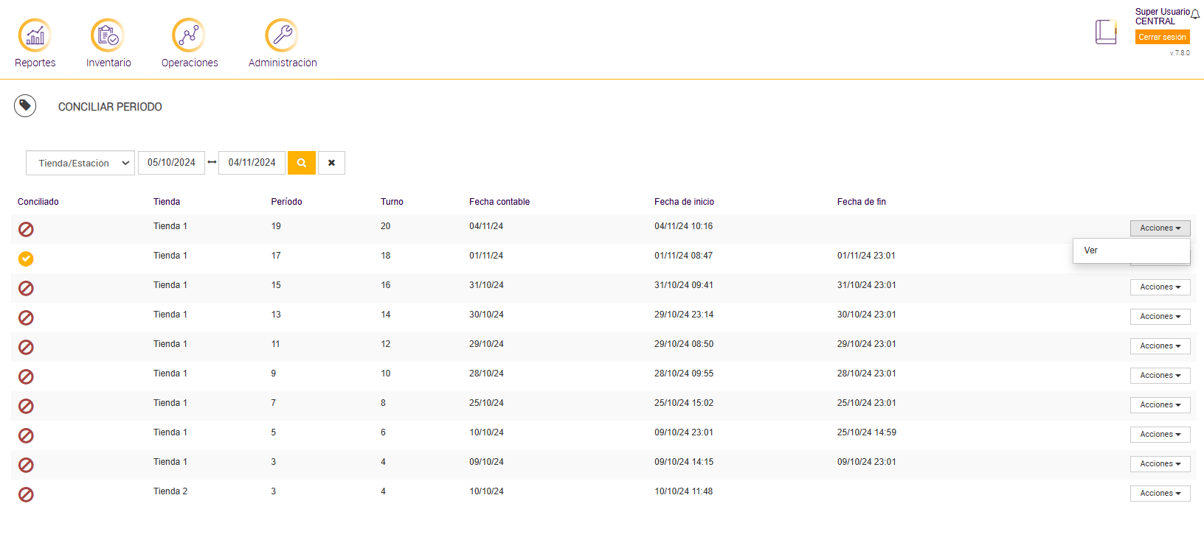Click the Cerrar sesión button
1204x554 pixels.
tap(1162, 37)
